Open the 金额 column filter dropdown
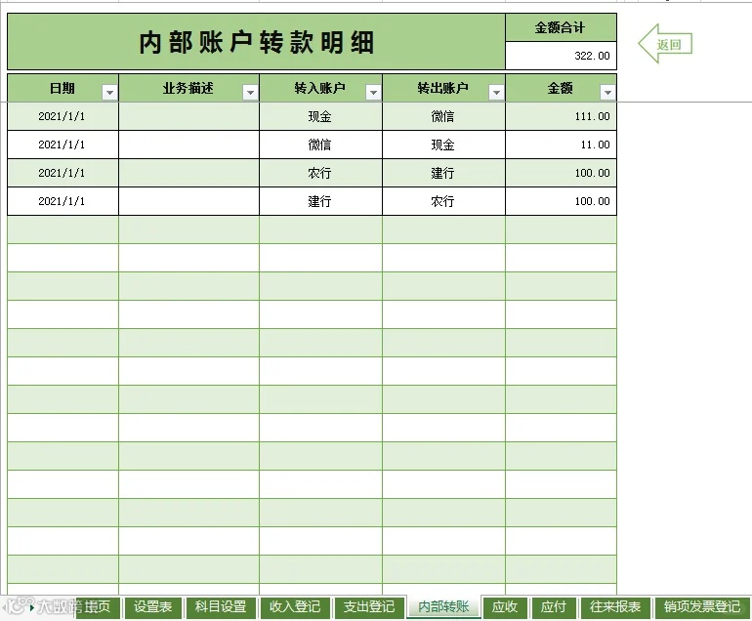Viewport: 752px width, 621px height. (607, 92)
